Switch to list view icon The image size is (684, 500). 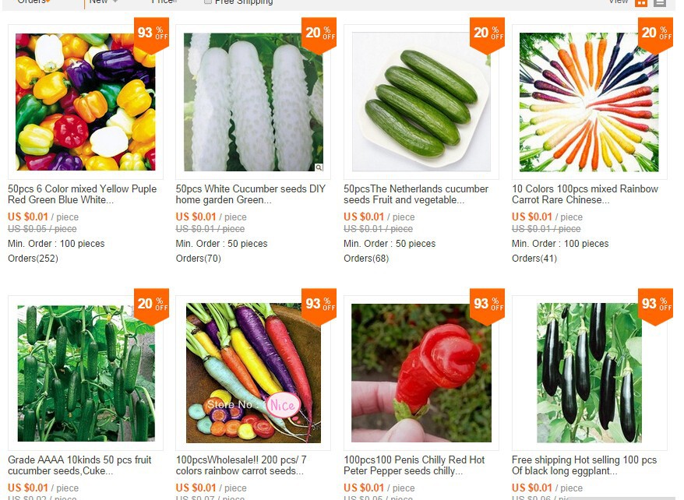[660, 2]
